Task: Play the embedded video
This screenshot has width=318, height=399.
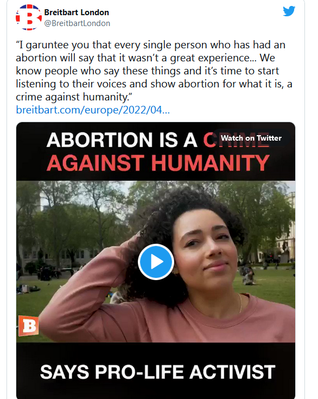Action: pyautogui.click(x=156, y=262)
